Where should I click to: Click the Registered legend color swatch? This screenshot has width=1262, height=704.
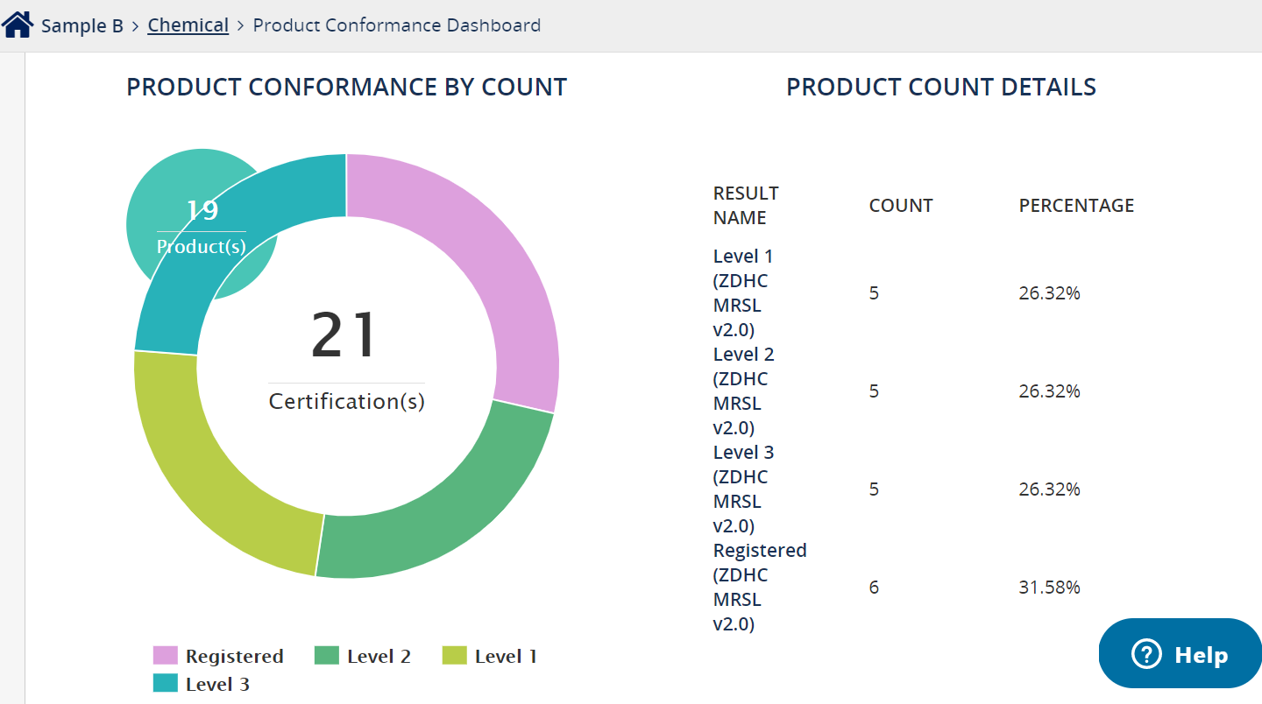pos(166,656)
